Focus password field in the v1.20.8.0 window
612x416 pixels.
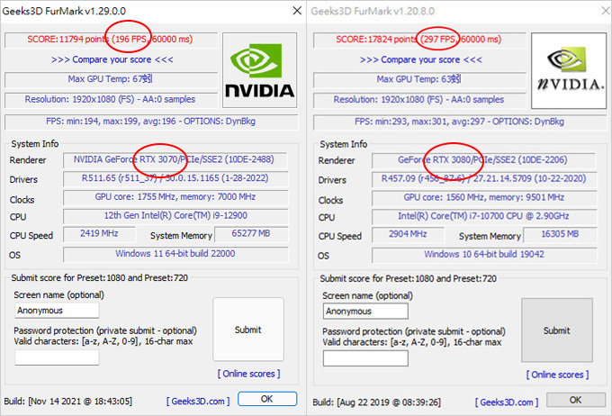(x=365, y=358)
